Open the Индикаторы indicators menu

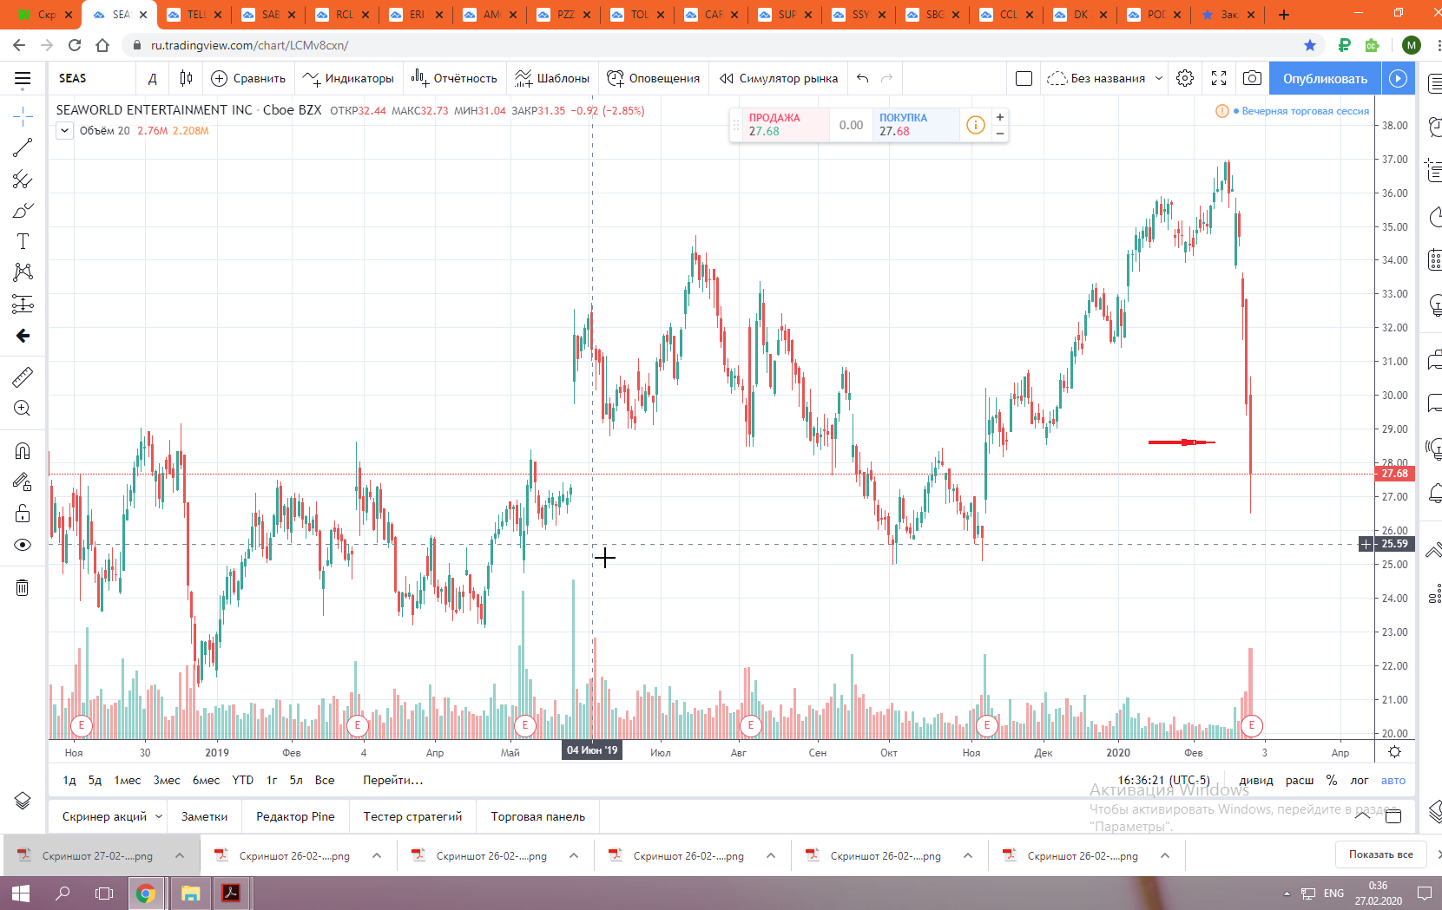348,78
